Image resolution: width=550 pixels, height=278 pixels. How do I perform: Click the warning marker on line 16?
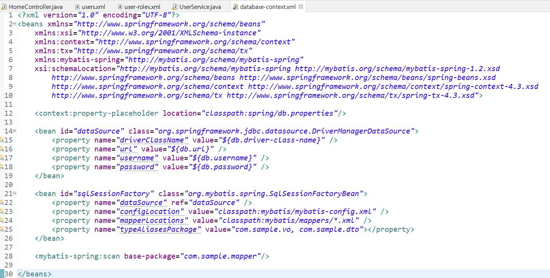point(2,149)
